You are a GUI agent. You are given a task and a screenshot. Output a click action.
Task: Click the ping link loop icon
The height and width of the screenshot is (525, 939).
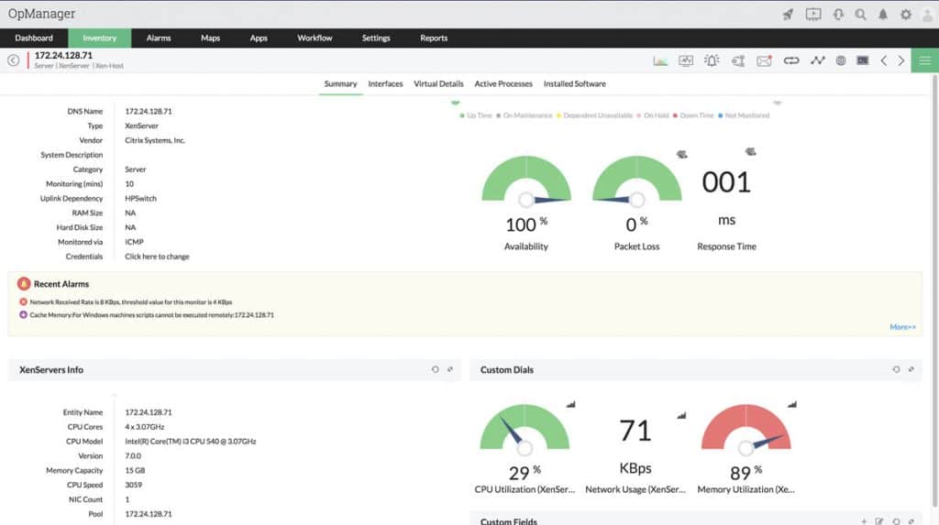tap(791, 60)
